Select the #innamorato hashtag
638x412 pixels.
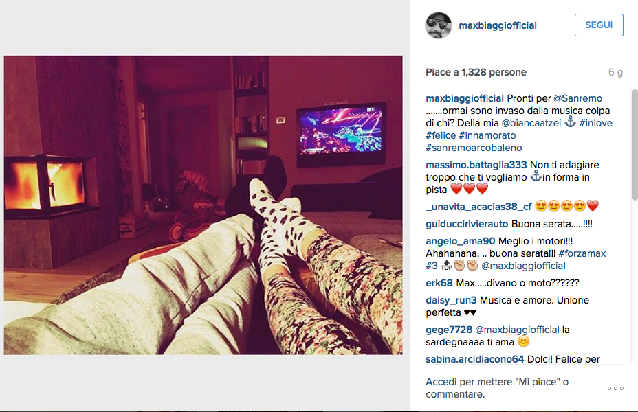(x=487, y=135)
